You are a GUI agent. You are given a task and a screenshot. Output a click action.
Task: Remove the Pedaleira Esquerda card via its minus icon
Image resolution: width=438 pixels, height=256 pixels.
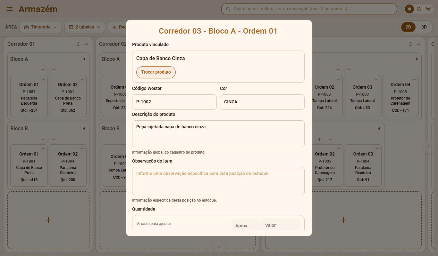tap(43, 79)
